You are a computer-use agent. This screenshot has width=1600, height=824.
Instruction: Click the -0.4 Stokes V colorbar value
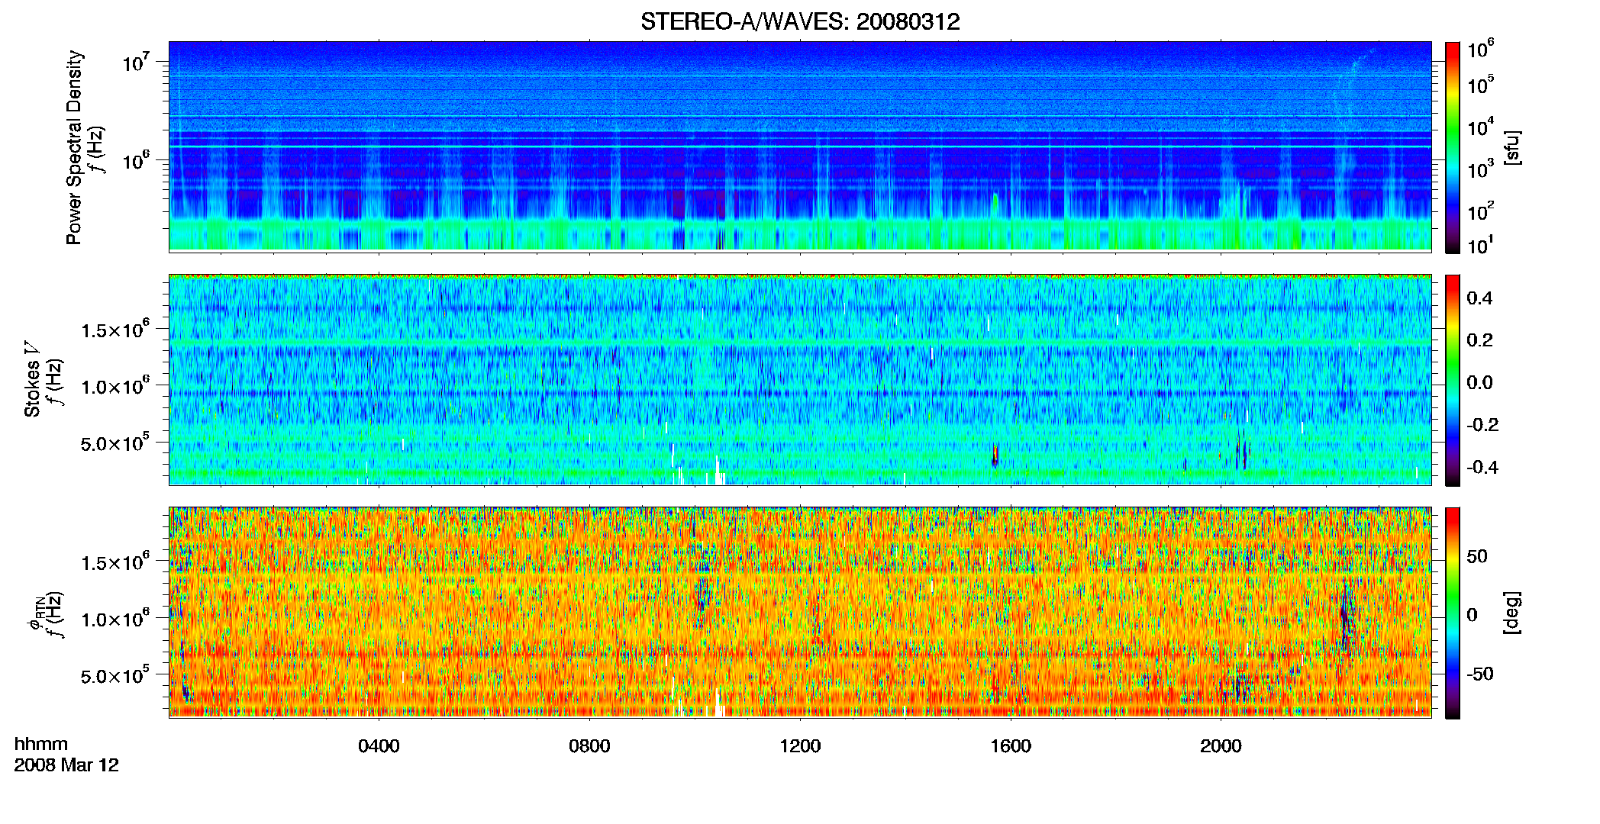pos(1482,467)
